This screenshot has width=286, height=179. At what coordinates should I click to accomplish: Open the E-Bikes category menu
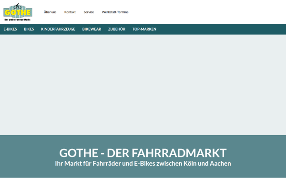tap(10, 29)
